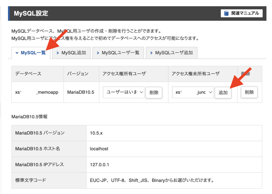Image resolution: width=272 pixels, height=194 pixels.
Task: Select the MySQL一覧 tab label
Action: [33, 53]
